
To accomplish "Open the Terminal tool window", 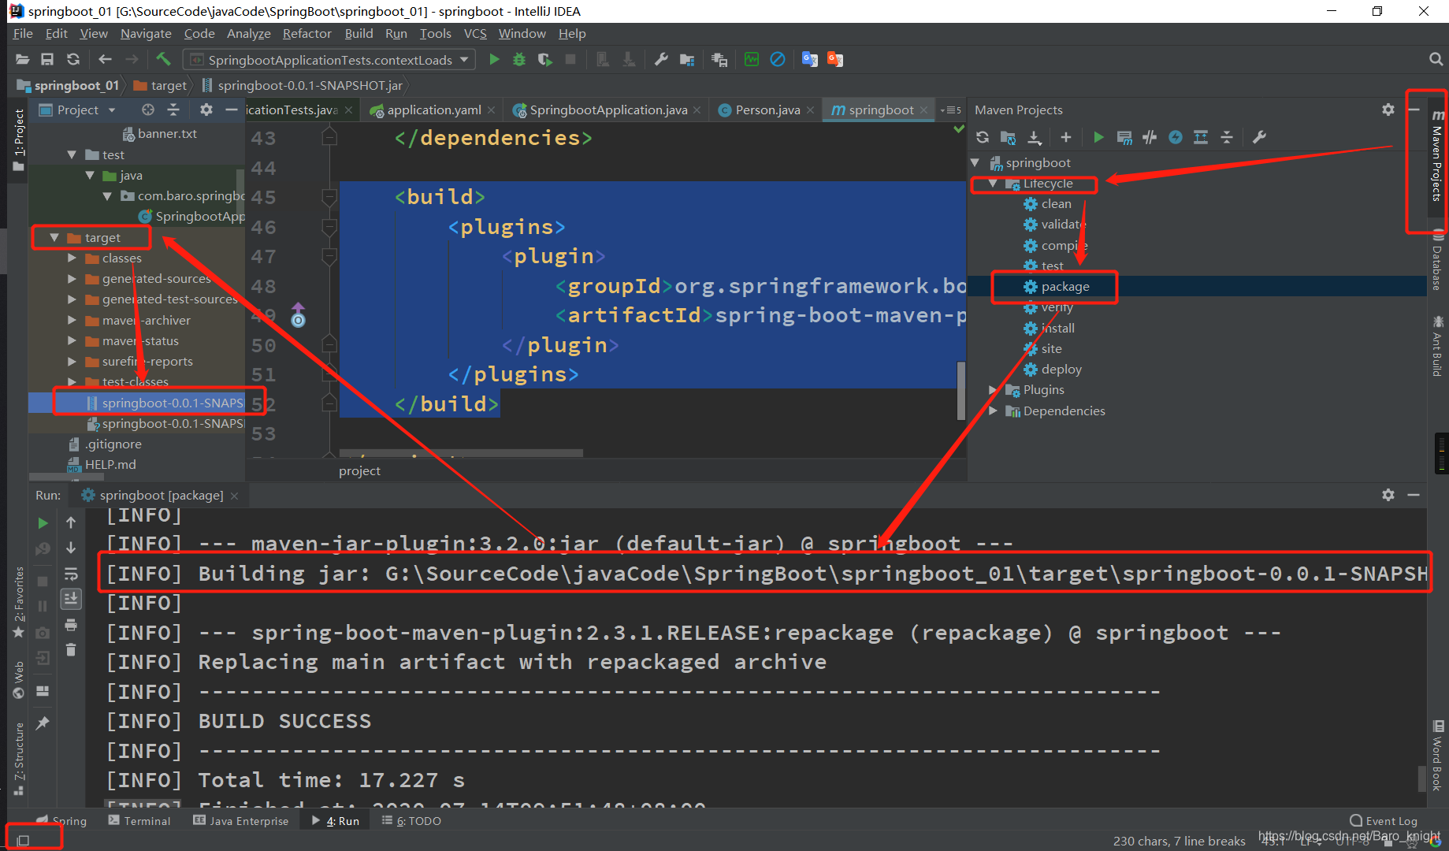I will (139, 820).
